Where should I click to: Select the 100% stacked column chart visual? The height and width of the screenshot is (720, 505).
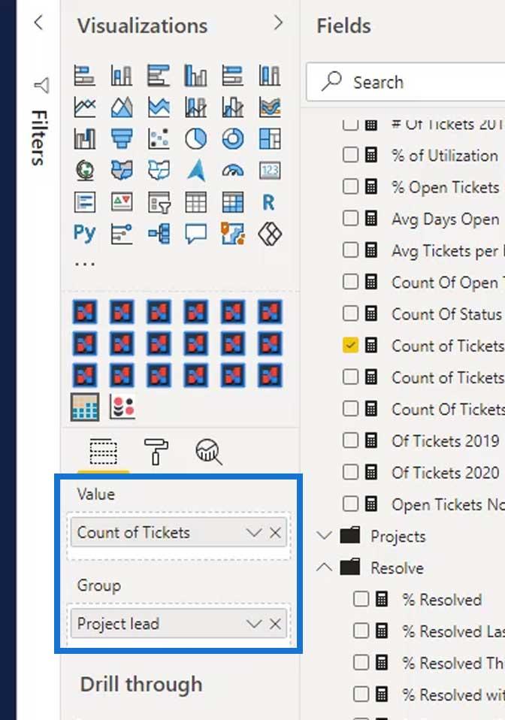[270, 75]
